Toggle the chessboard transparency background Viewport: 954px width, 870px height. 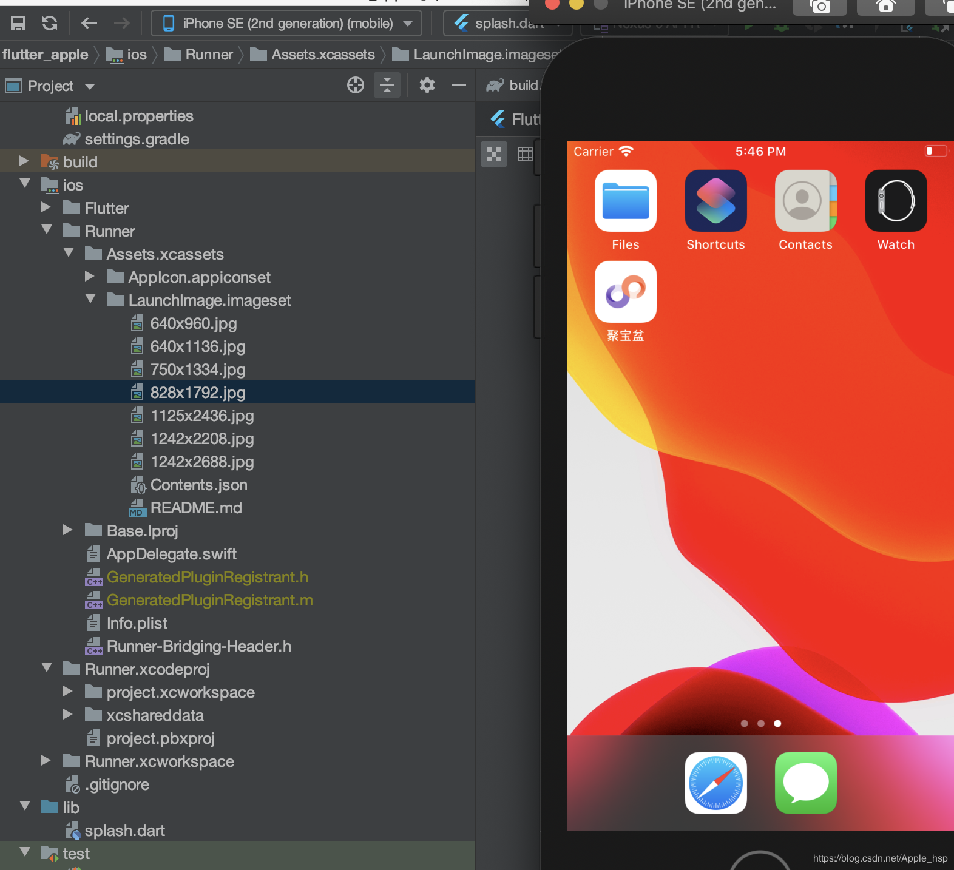(x=494, y=154)
